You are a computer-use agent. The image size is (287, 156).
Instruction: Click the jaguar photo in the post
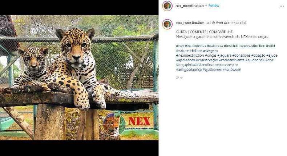point(79,77)
